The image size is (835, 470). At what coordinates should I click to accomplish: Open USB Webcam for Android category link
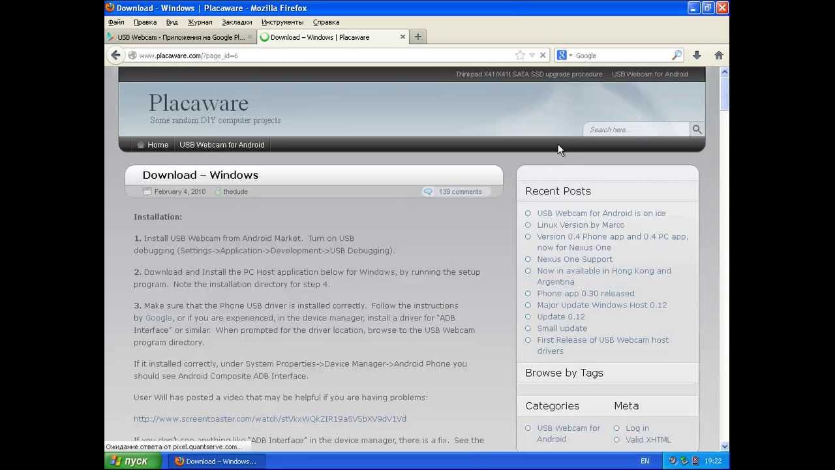coord(569,433)
